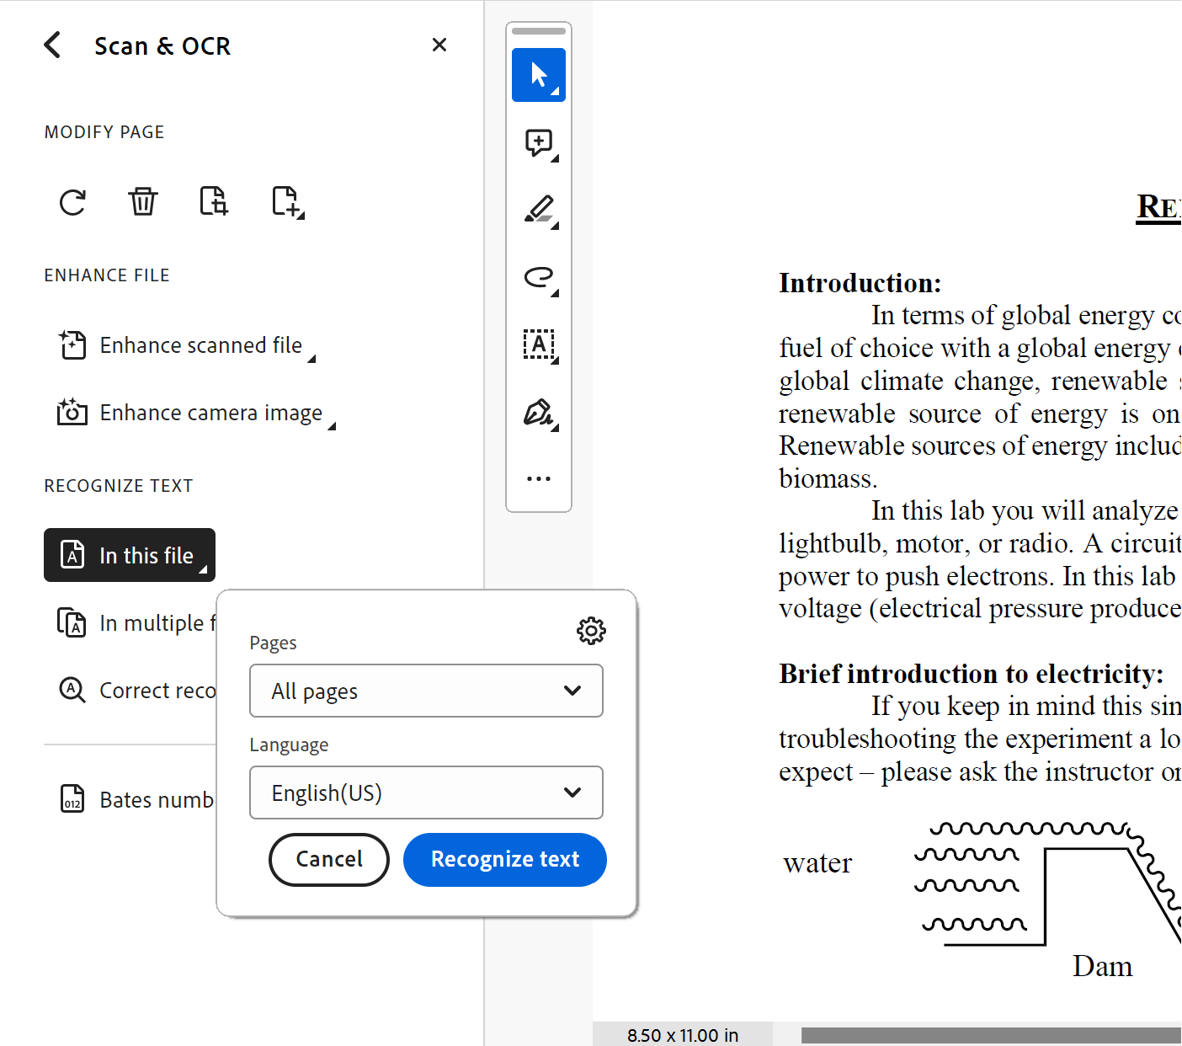
Task: Click the rotate page icon
Action: 72,202
